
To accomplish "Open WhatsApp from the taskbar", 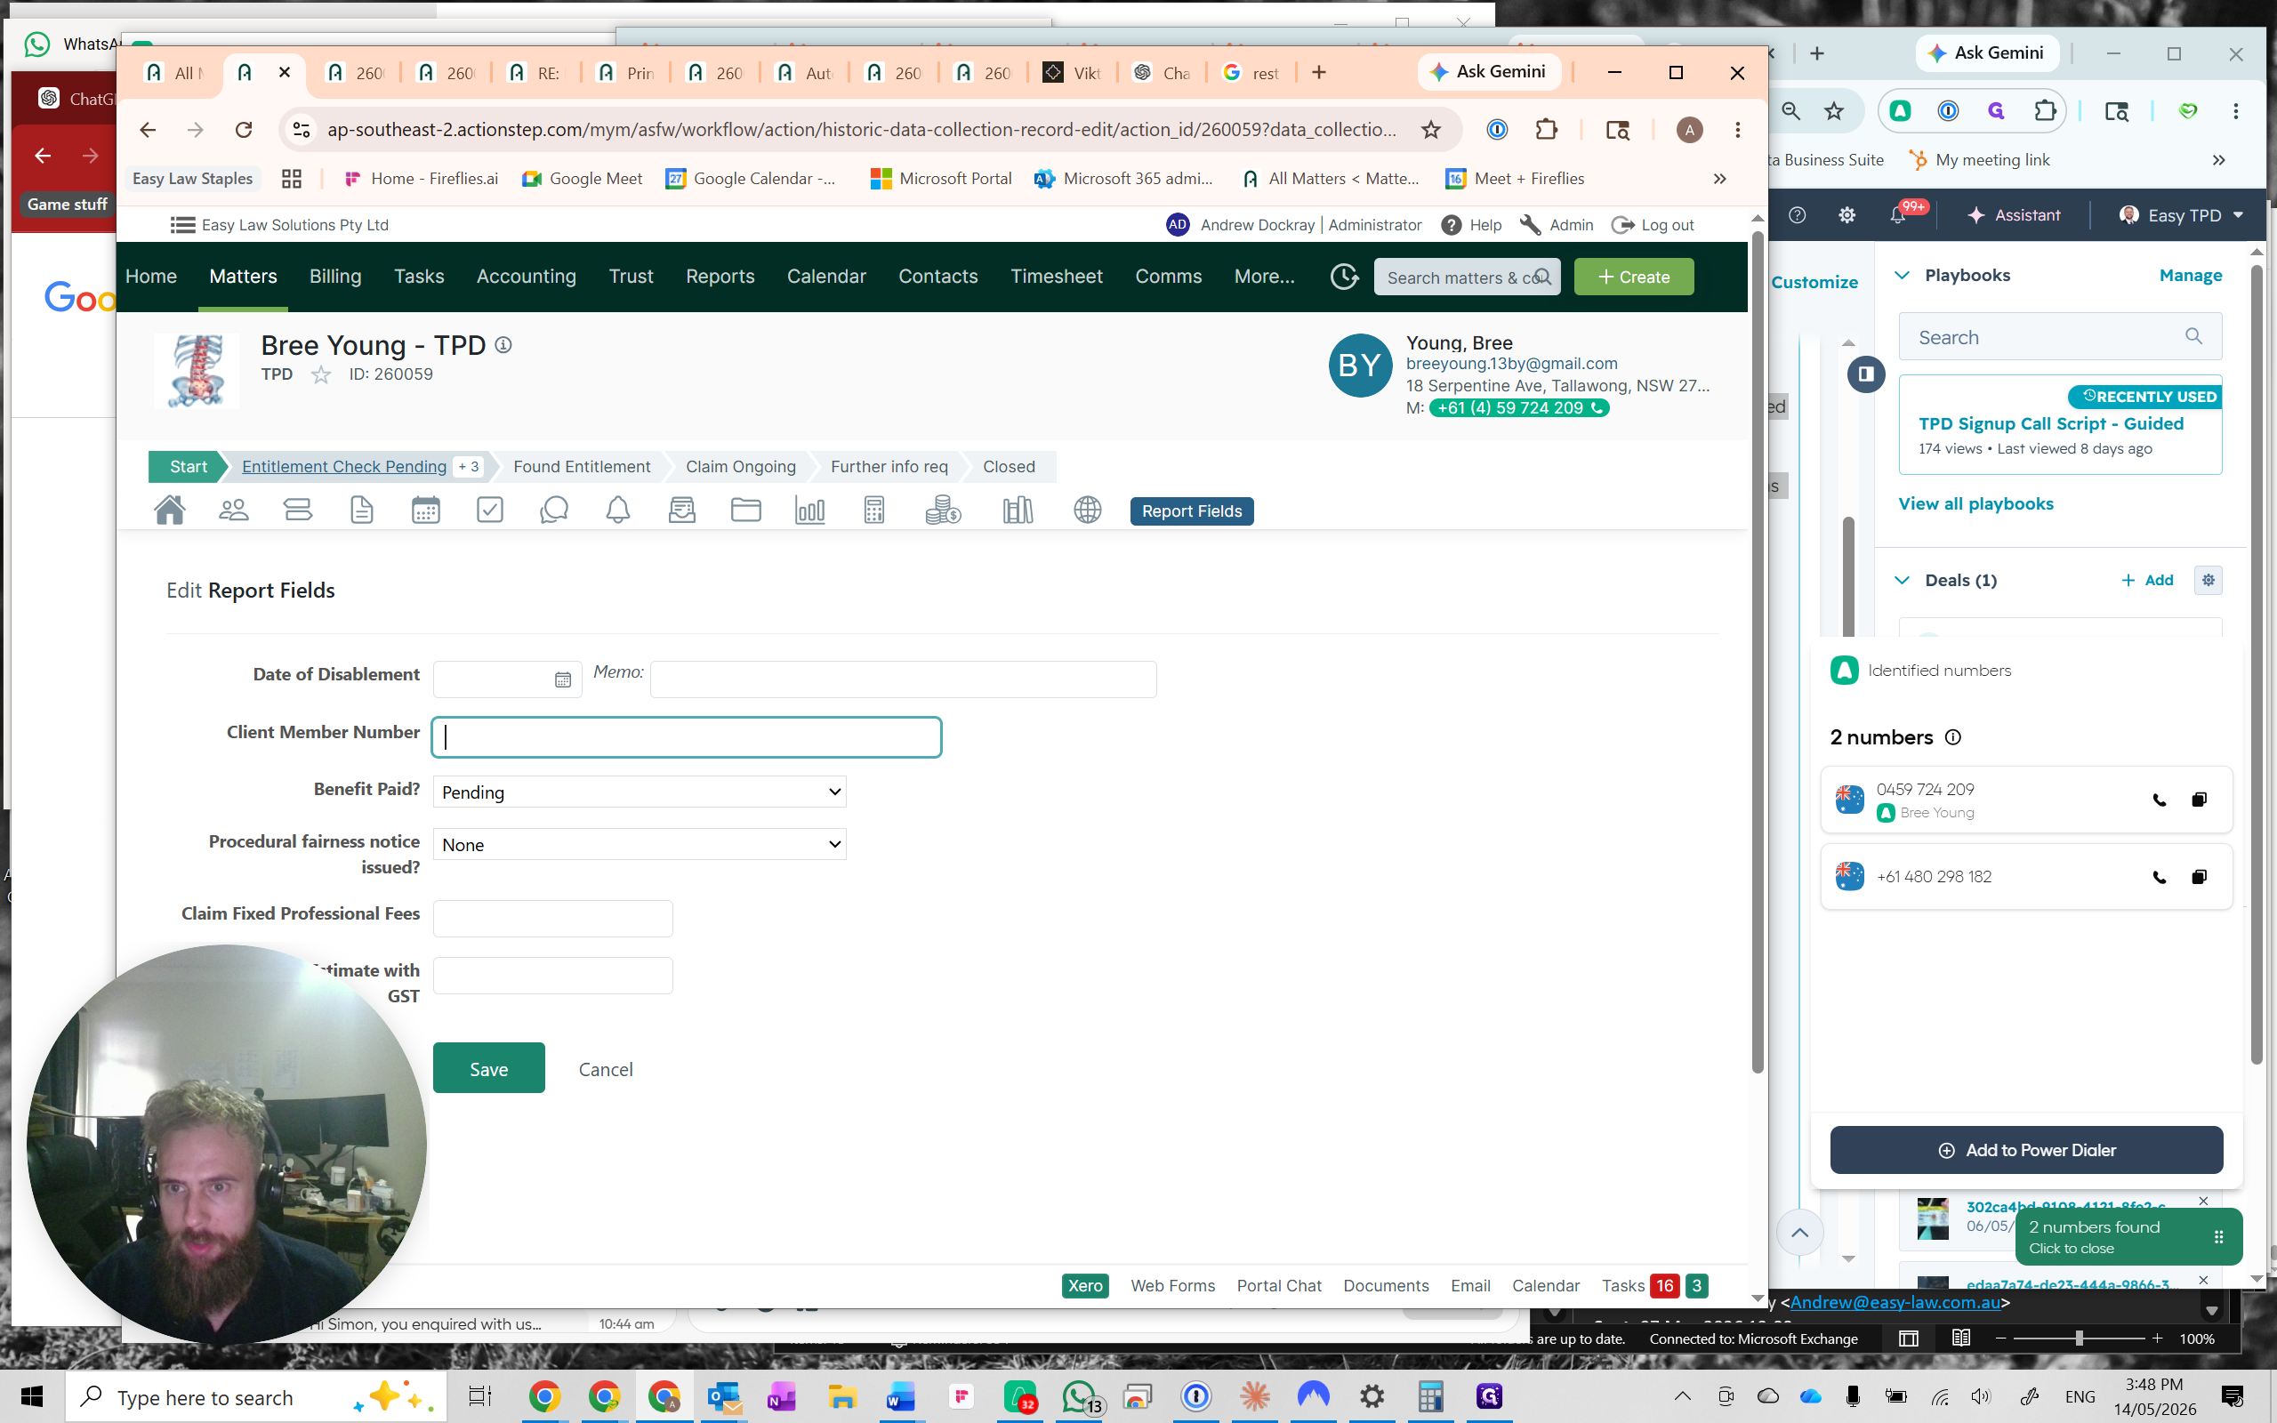I will click(1080, 1396).
